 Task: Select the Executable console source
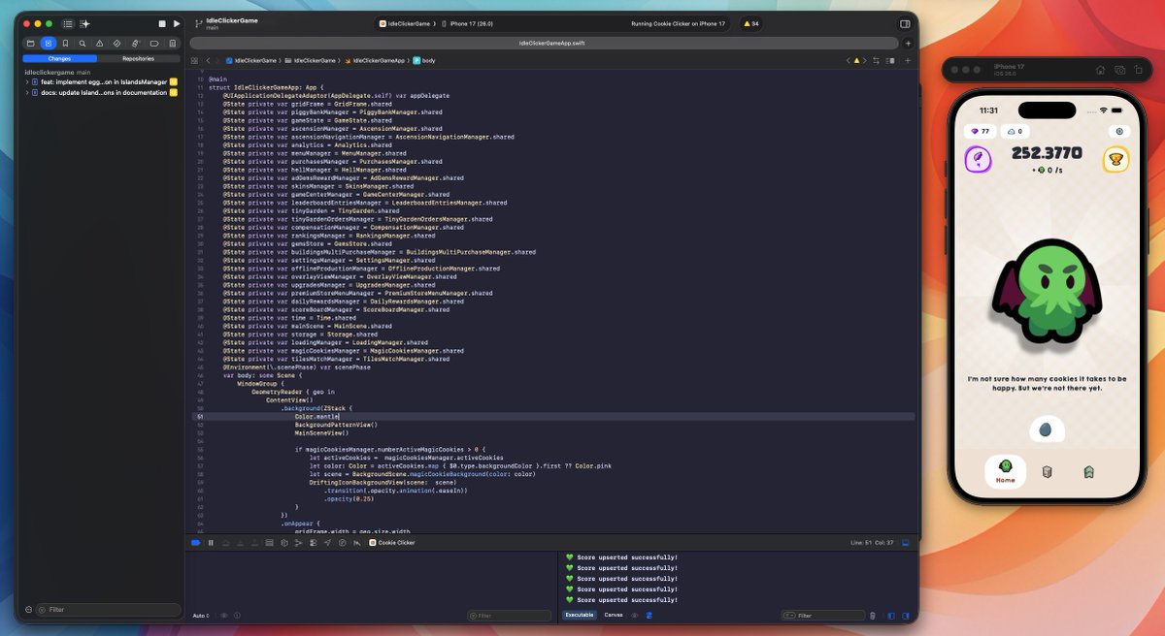(x=580, y=615)
